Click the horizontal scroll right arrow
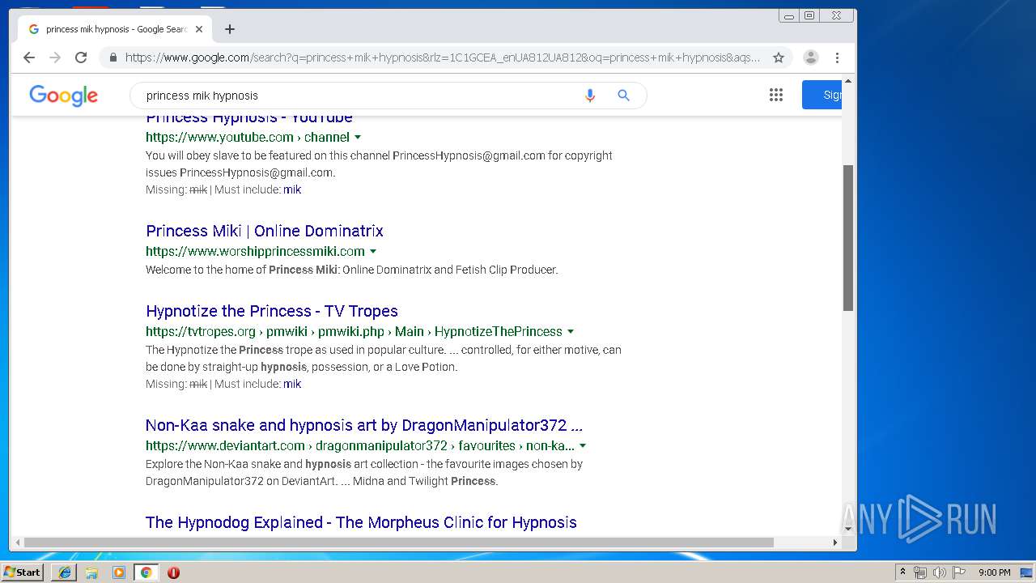The width and height of the screenshot is (1036, 583). (x=836, y=543)
